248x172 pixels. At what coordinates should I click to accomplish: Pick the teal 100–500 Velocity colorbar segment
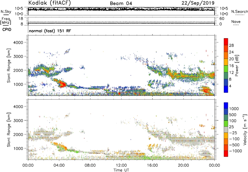tap(226, 118)
